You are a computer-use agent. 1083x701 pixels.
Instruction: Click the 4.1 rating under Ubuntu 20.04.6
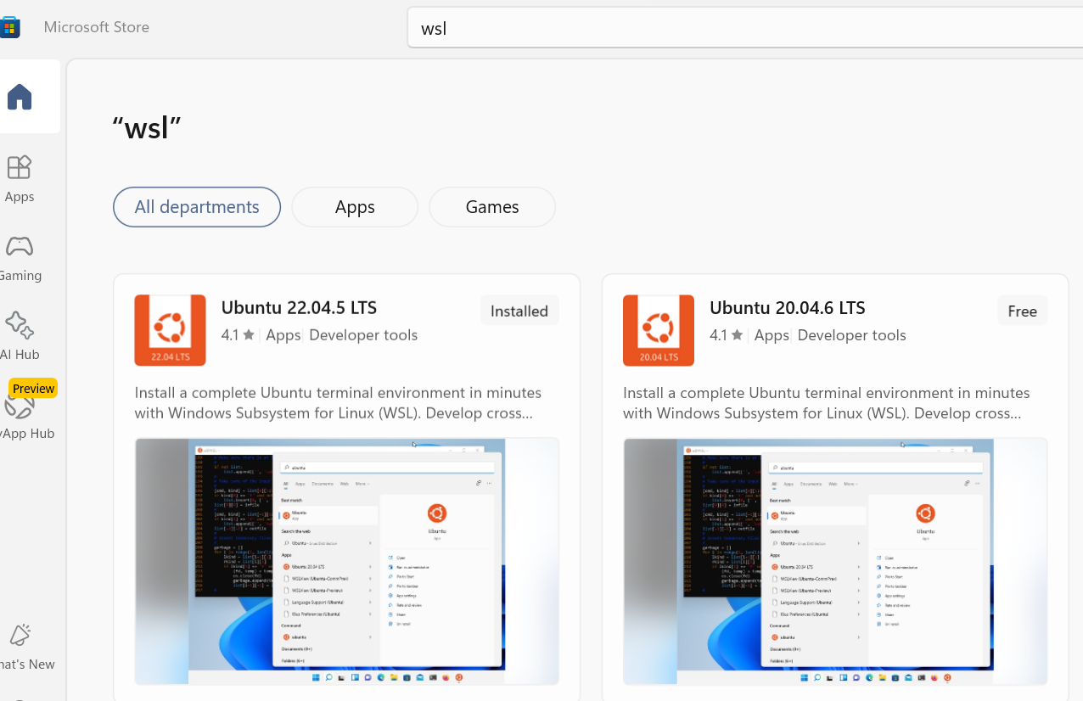coord(727,335)
